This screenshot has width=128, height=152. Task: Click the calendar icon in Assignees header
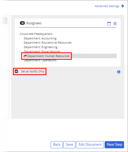(109, 24)
